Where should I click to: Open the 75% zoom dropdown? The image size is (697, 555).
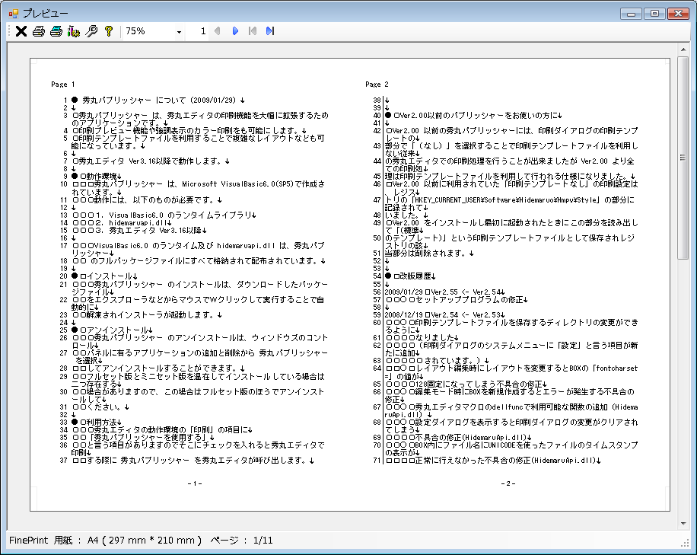[179, 32]
